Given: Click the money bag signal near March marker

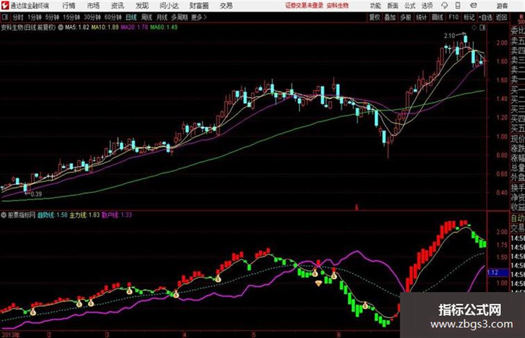Looking at the screenshot, I should click(91, 303).
